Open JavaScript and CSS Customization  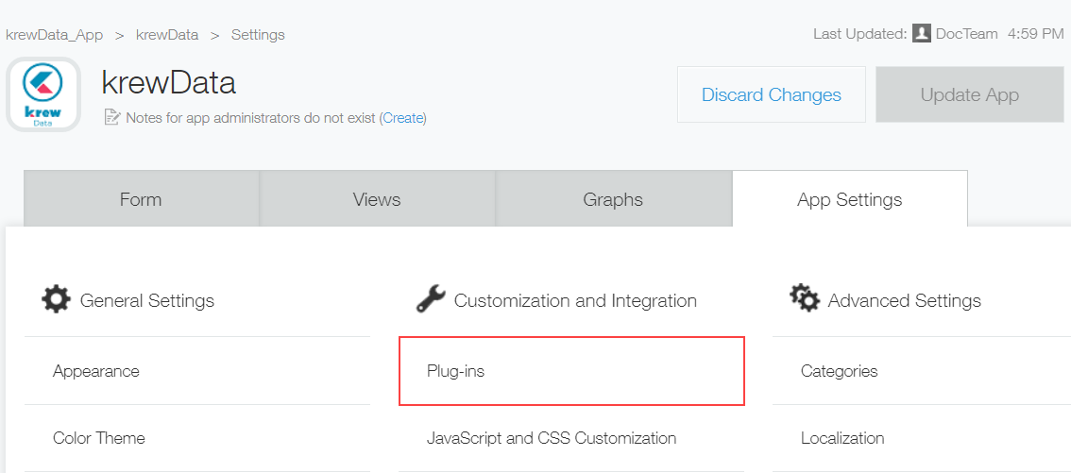tap(571, 438)
